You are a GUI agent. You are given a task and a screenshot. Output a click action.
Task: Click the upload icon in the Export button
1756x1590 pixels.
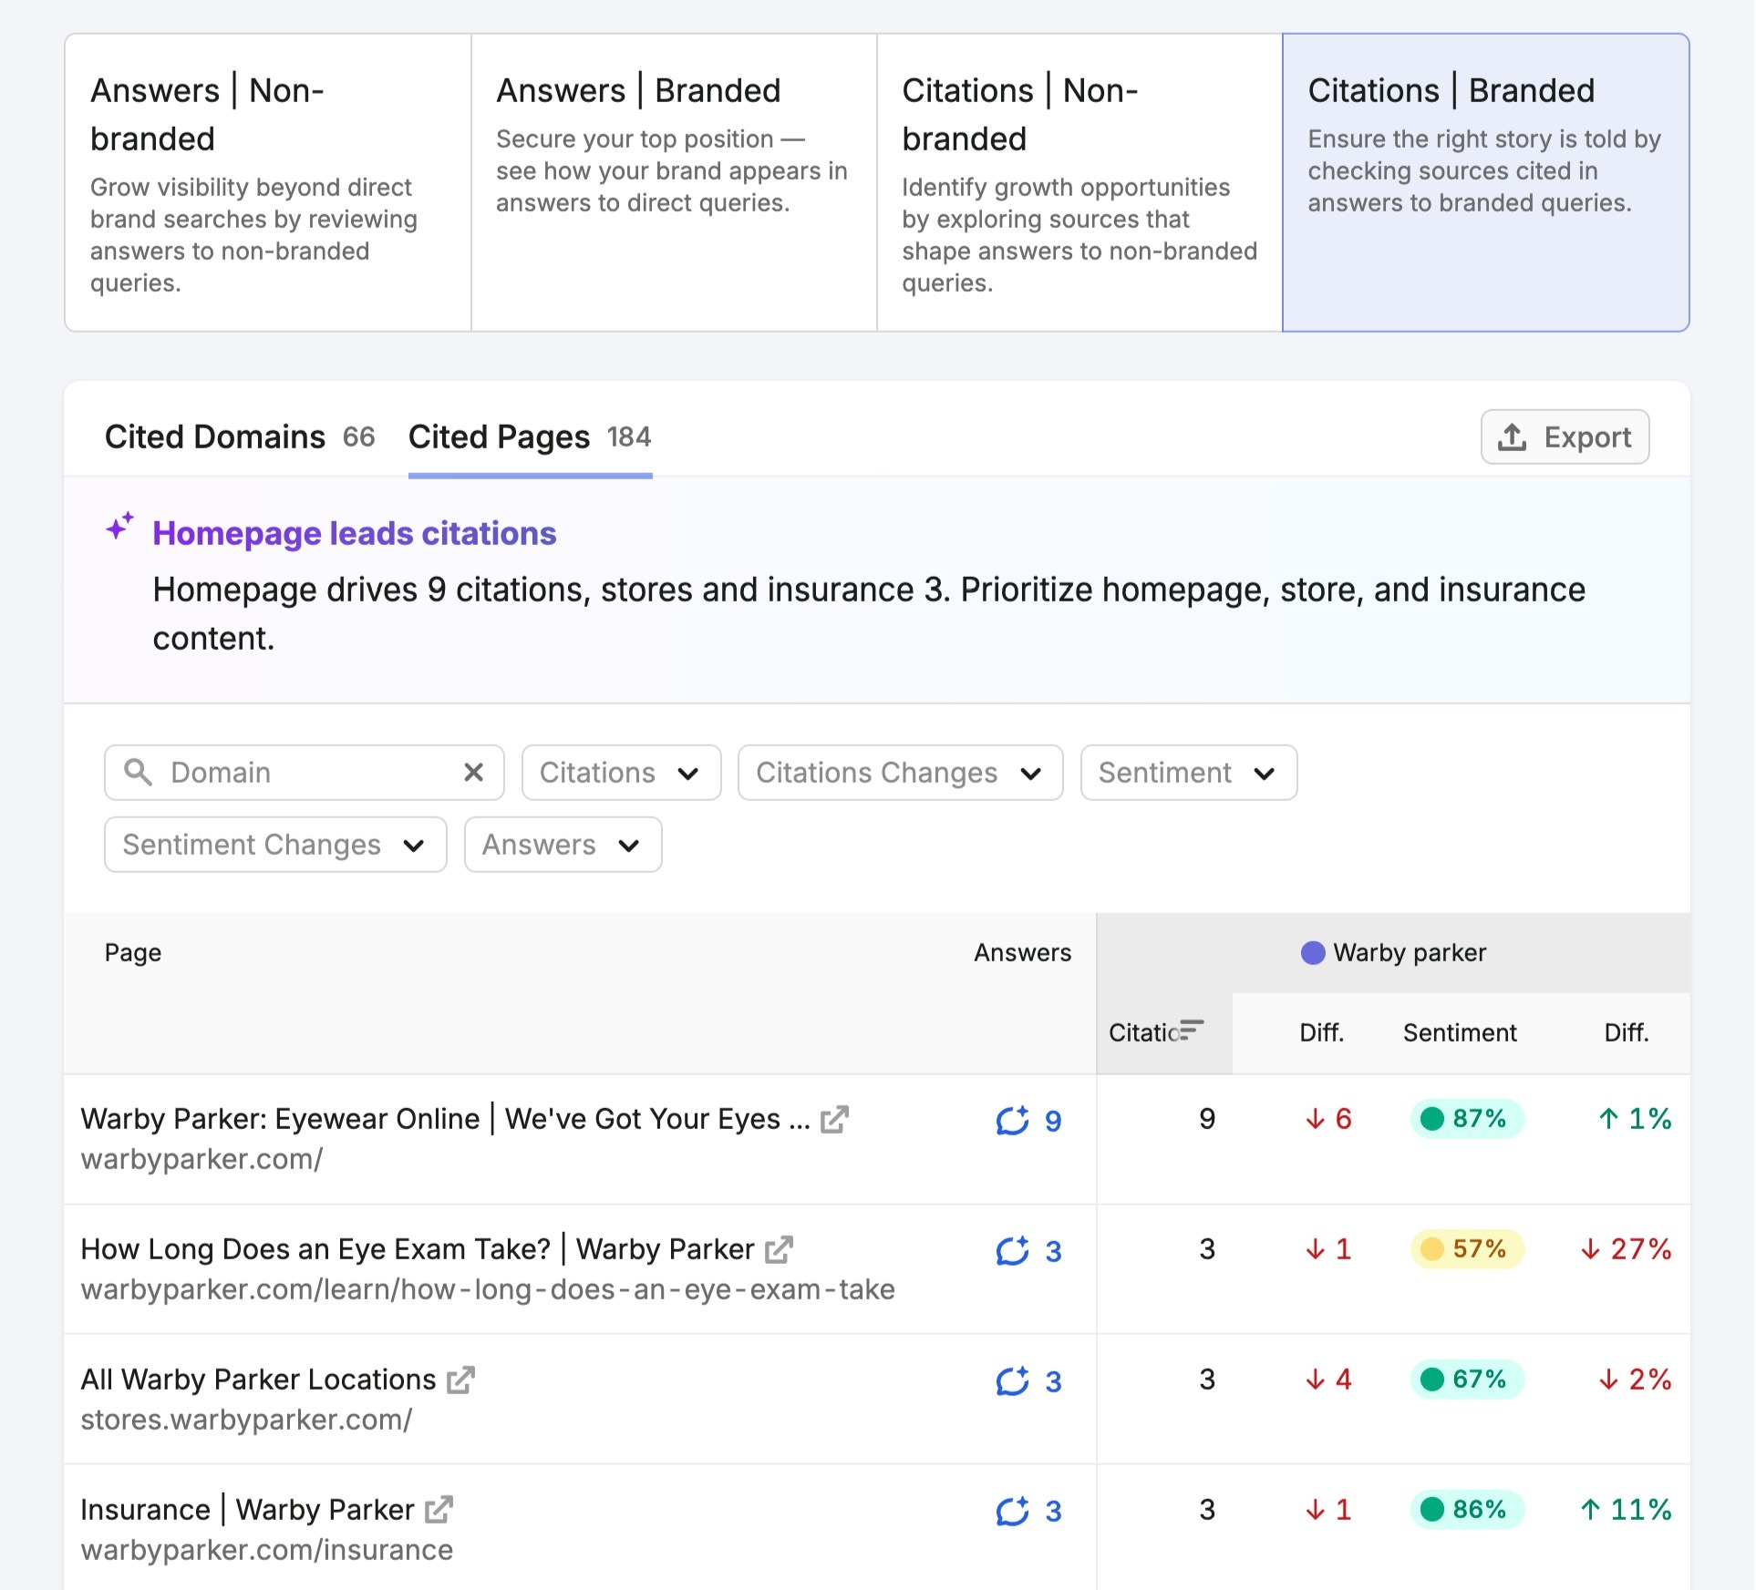pos(1512,437)
